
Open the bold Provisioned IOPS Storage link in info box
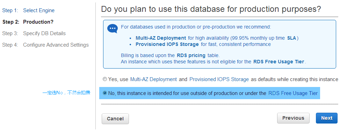(x=167, y=44)
